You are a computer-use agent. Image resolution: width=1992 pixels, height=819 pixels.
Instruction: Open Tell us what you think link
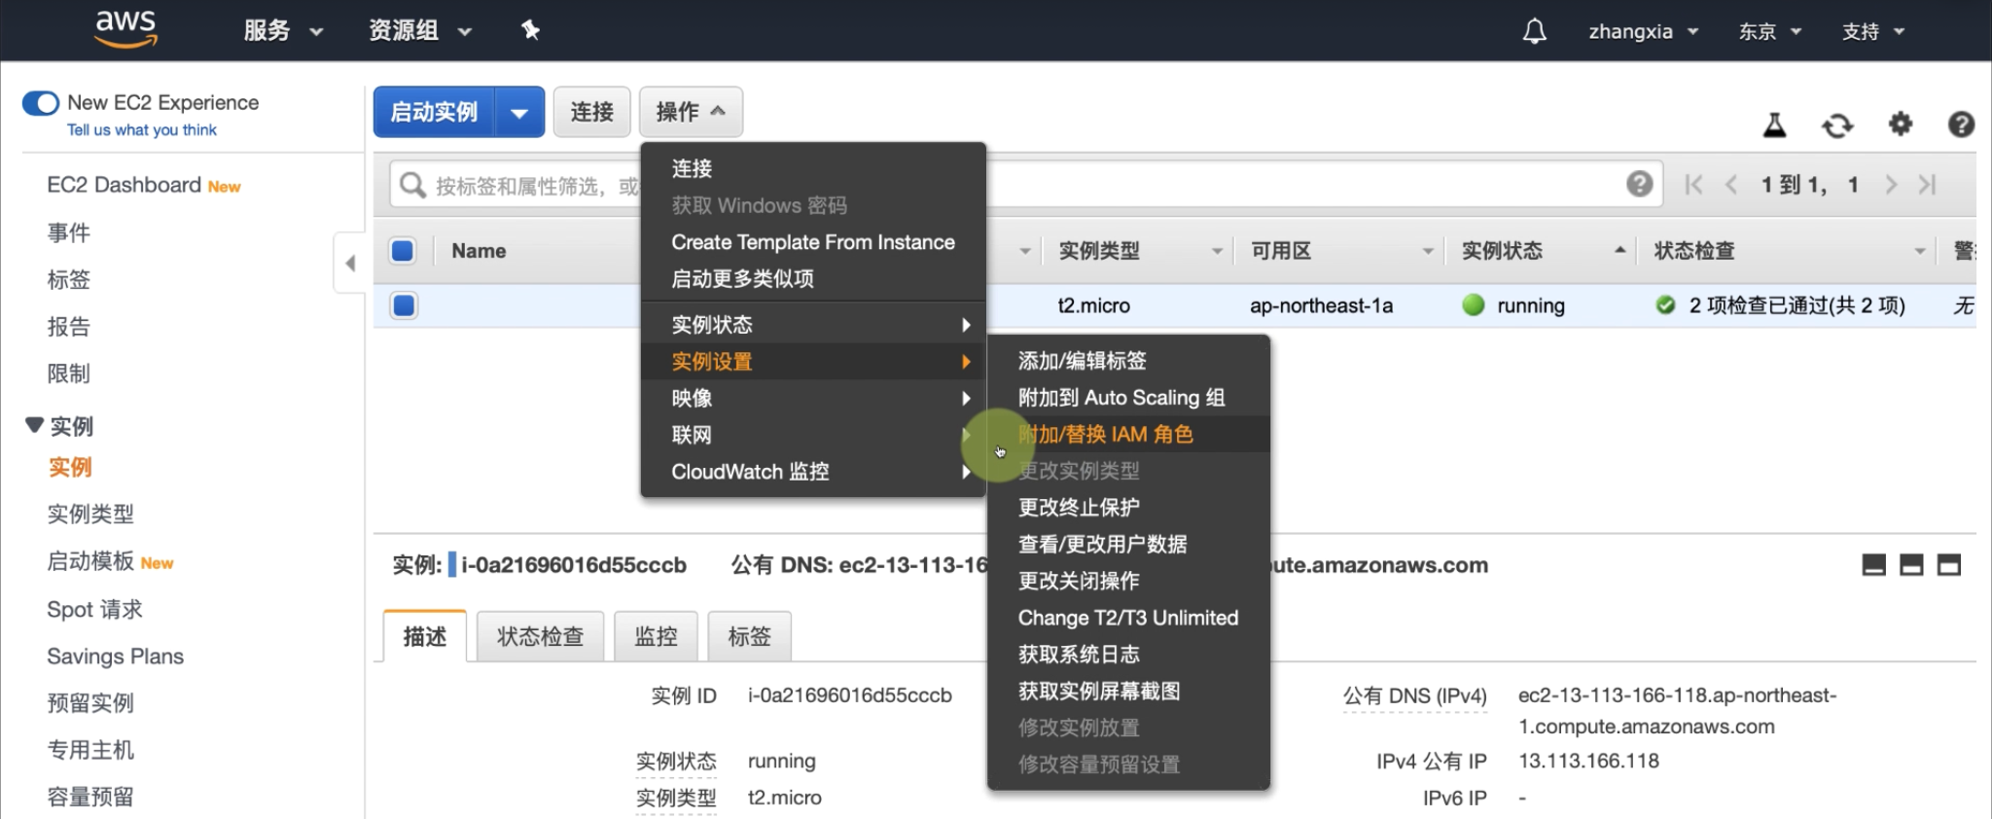[x=142, y=130]
